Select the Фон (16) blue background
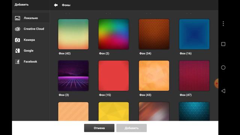The height and width of the screenshot is (135, 240). click(x=194, y=34)
